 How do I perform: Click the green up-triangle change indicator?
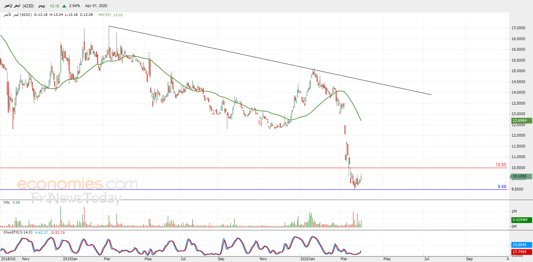click(x=64, y=6)
